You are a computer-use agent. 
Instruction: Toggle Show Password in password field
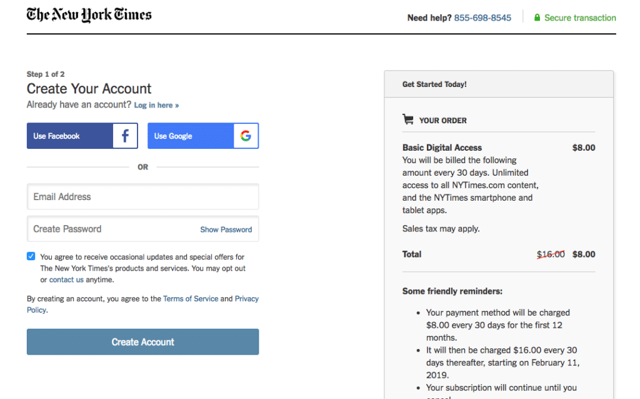(x=226, y=230)
